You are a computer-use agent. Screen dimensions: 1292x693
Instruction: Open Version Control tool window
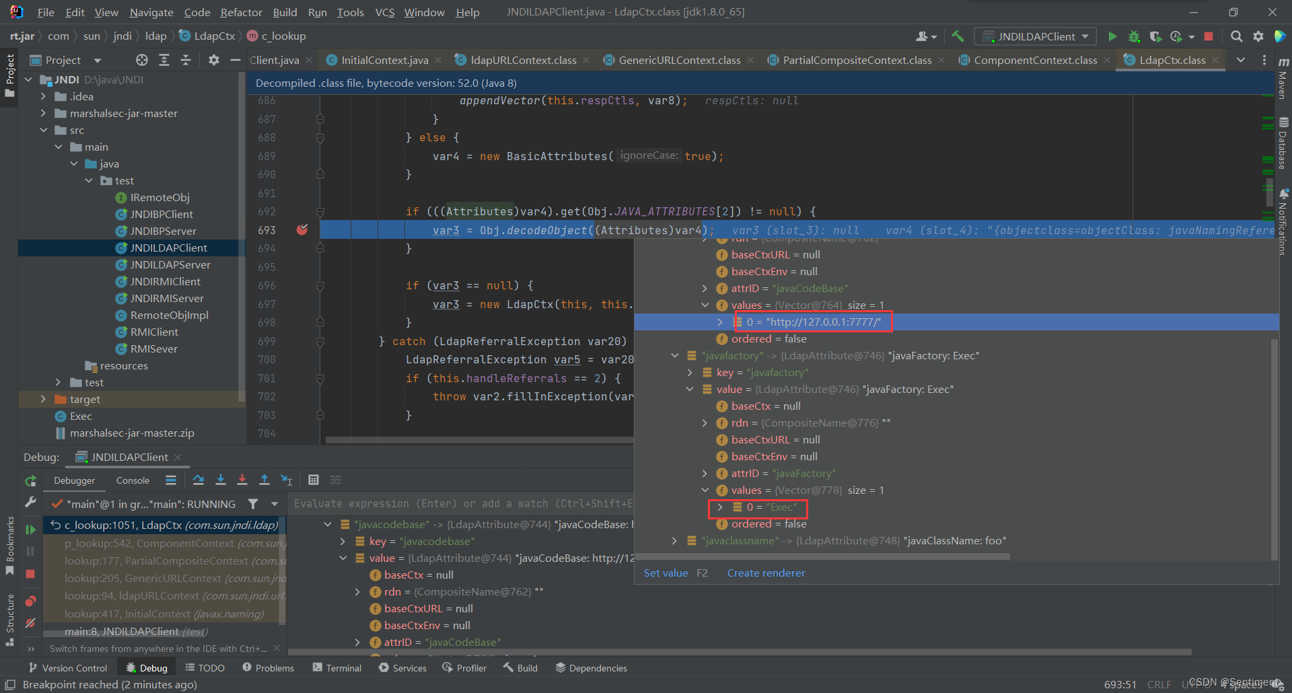(68, 667)
